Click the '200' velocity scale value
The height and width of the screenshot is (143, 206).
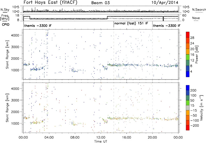click(x=193, y=90)
